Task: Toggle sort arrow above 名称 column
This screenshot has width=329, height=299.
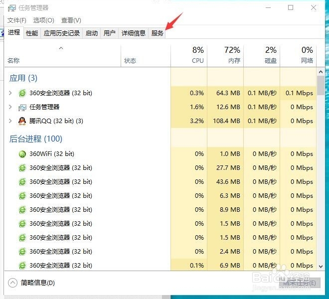Action: point(61,48)
